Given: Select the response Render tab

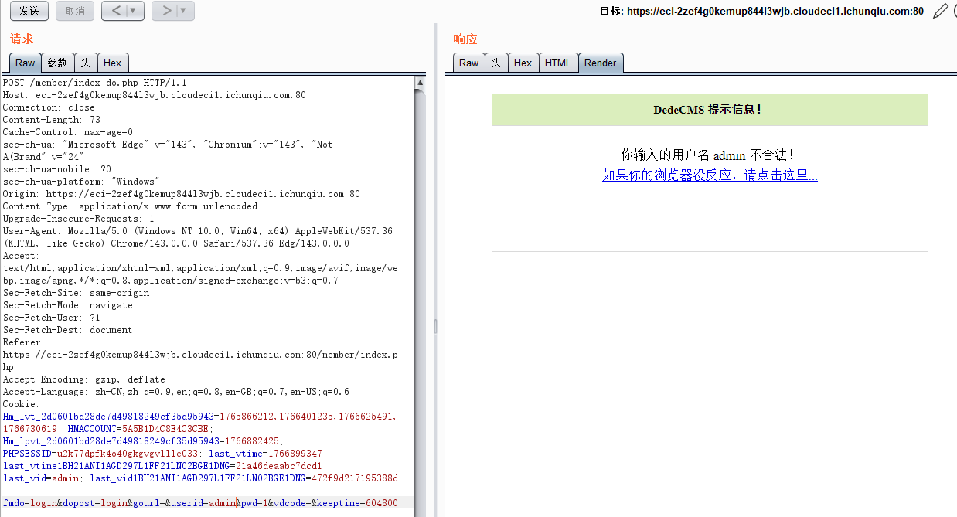Looking at the screenshot, I should pyautogui.click(x=600, y=63).
